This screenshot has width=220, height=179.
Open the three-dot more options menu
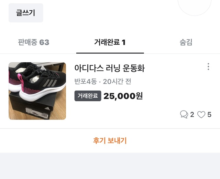208,67
